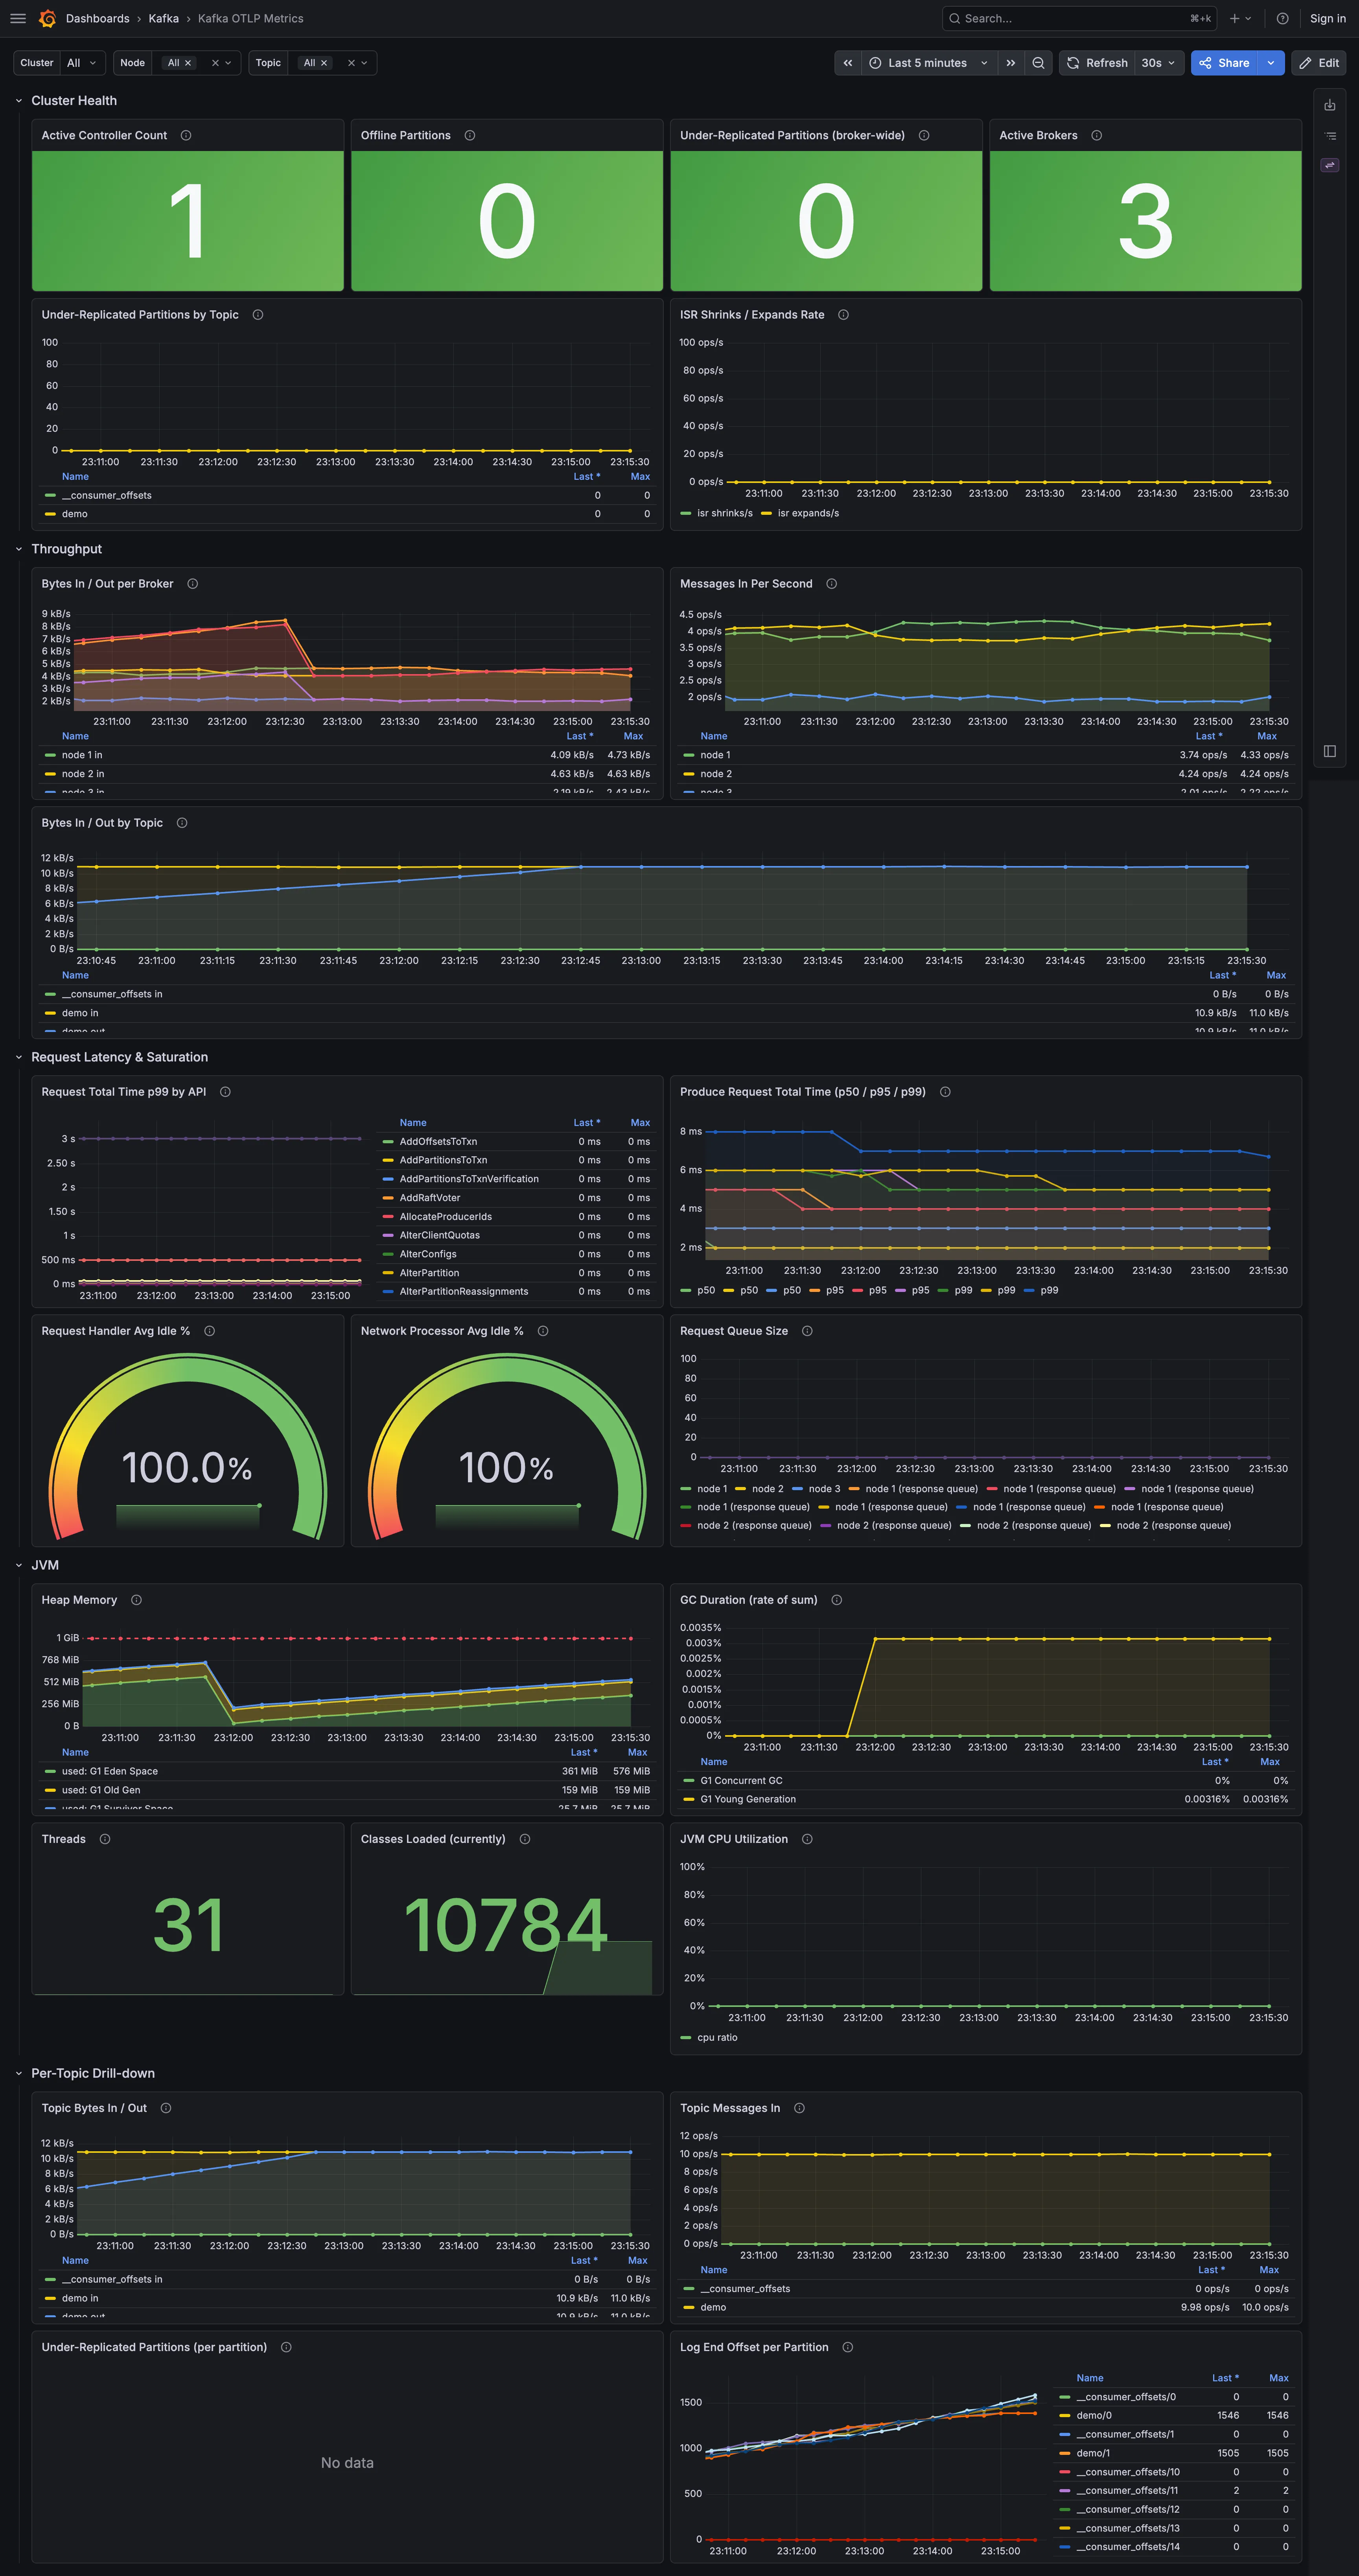Click the Refresh button

point(1097,63)
